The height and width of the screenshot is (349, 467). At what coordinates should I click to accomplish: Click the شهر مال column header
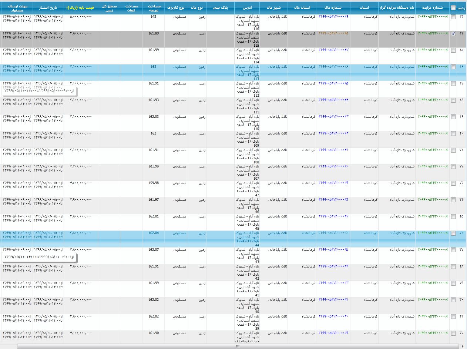click(273, 8)
